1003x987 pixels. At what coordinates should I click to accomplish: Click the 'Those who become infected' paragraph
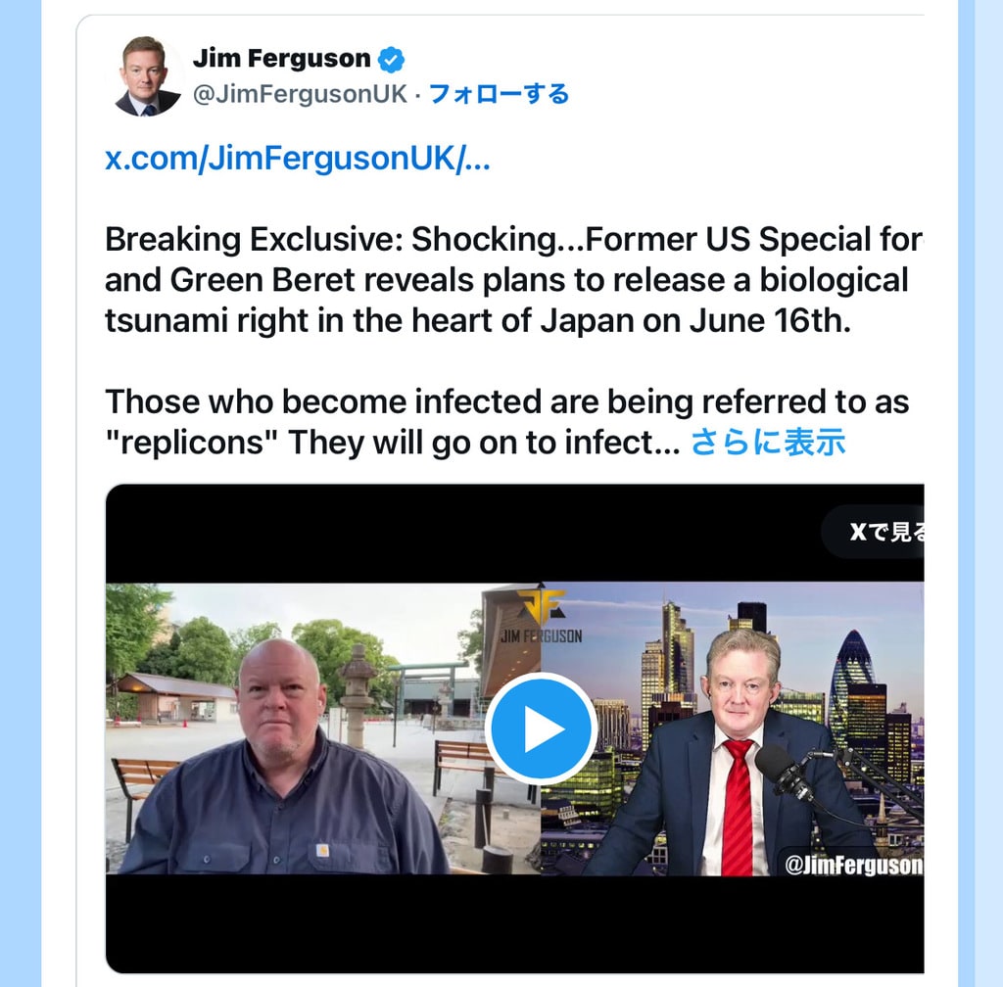(507, 422)
